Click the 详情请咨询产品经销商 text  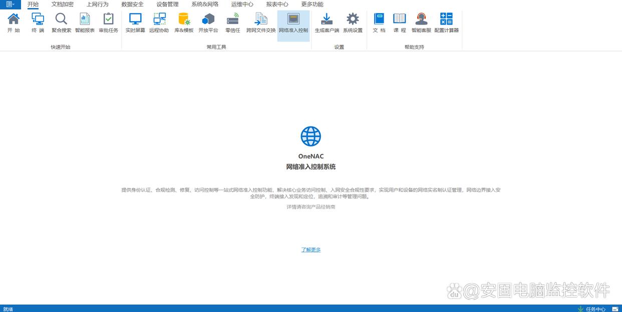[311, 206]
